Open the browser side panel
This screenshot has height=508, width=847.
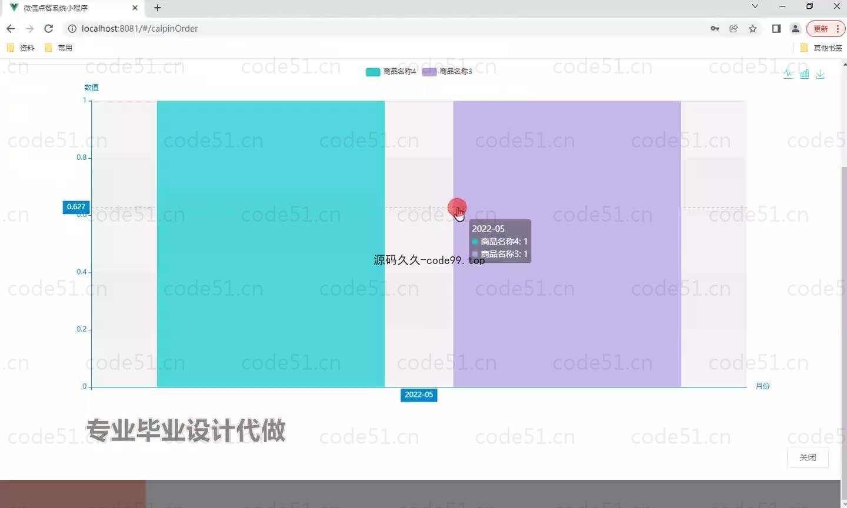[x=776, y=28]
